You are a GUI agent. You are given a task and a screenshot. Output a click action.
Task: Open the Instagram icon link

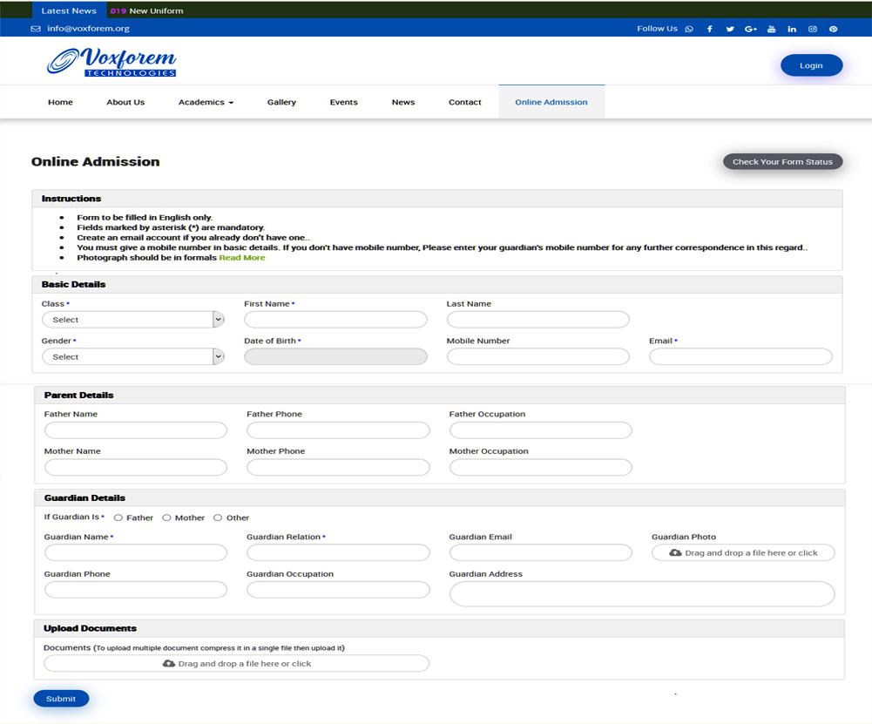click(813, 29)
